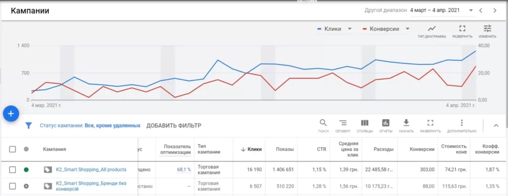The height and width of the screenshot is (196, 508).
Task: Sort by Коэфф. конверсии column header
Action: (488, 149)
